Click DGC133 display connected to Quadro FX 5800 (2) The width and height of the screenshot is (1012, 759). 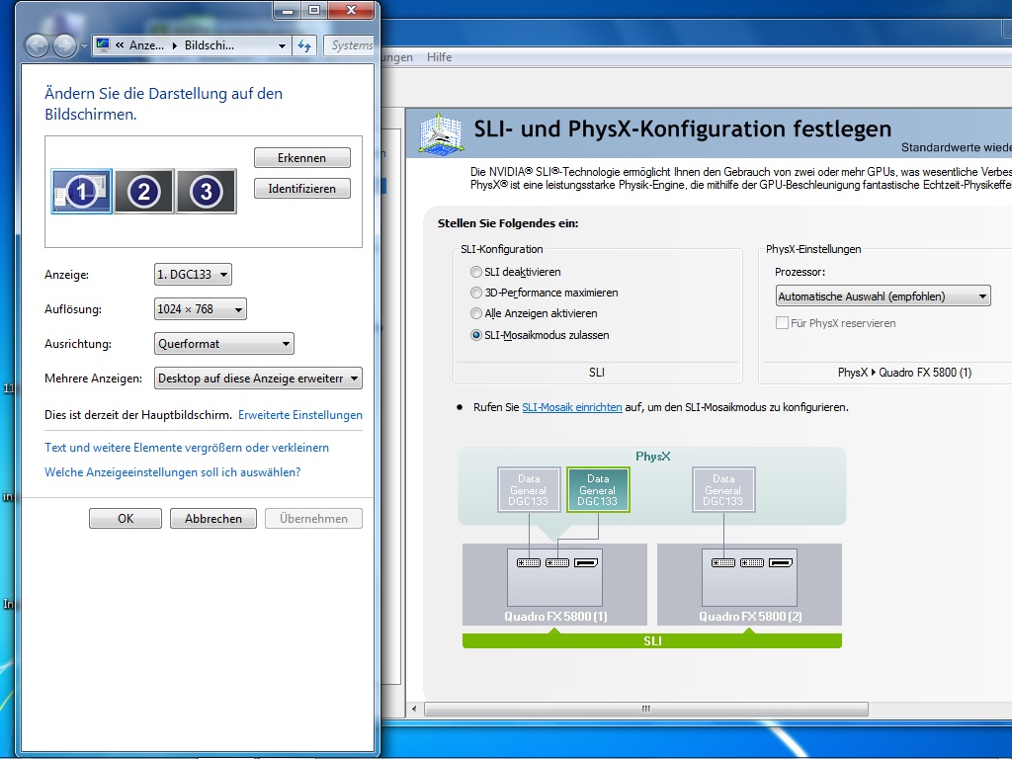[723, 490]
